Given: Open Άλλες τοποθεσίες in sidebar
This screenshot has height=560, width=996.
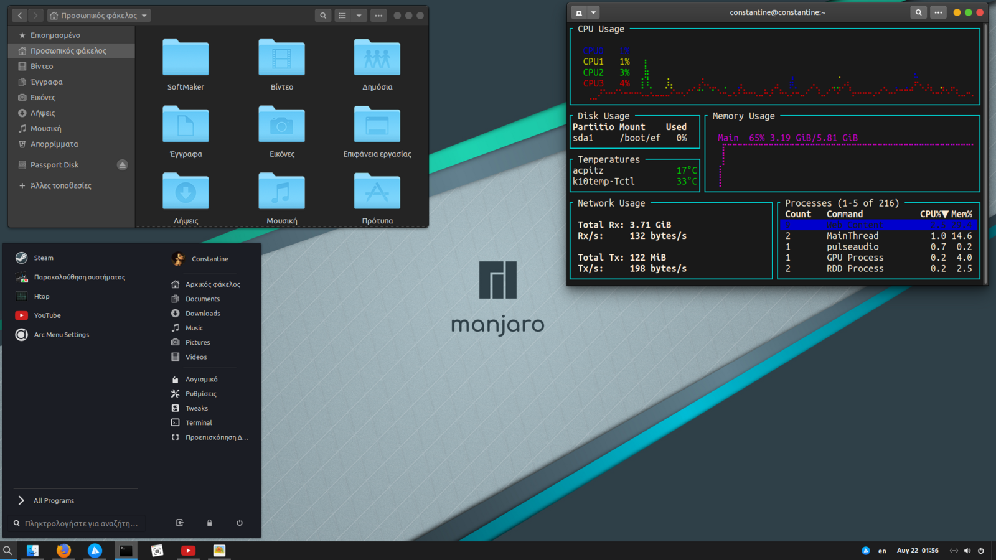Looking at the screenshot, I should pos(72,185).
